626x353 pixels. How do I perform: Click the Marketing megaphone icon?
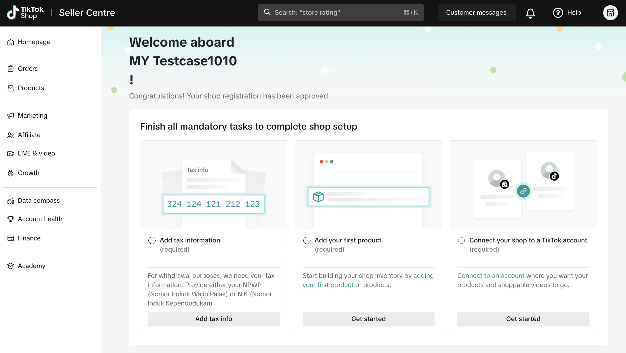click(11, 116)
